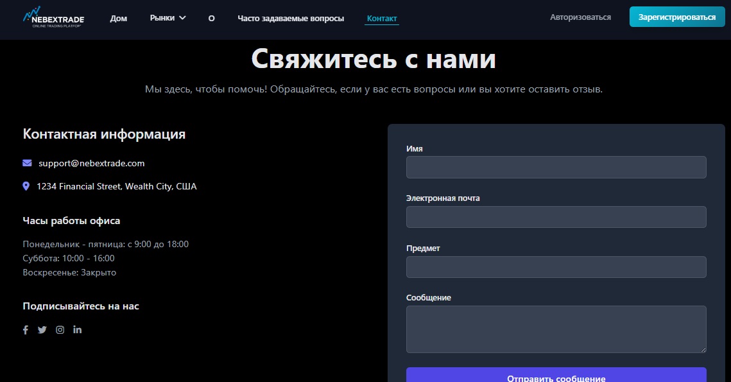Click the Суббота: 10:00 - 16:00 line
The height and width of the screenshot is (382, 731).
[x=69, y=258]
